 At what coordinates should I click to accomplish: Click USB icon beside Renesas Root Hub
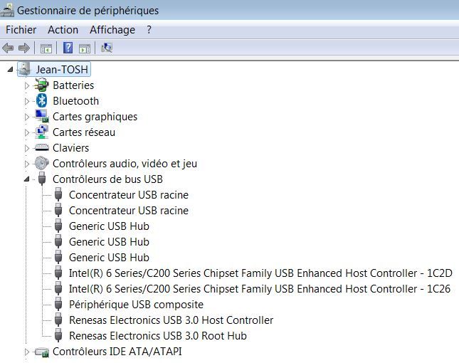click(58, 335)
